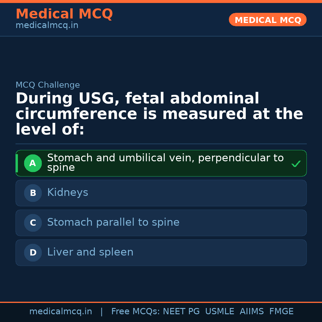Click the green A letter circle

pos(33,163)
